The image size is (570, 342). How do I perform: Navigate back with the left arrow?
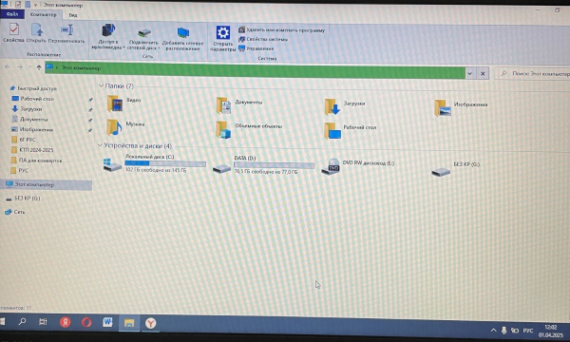(8, 66)
